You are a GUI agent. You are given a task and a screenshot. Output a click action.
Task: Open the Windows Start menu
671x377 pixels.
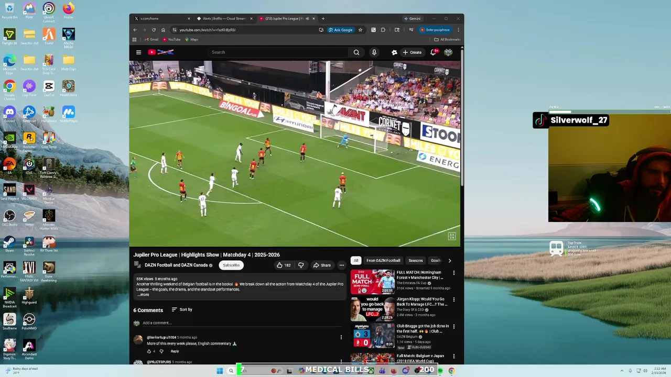pyautogui.click(x=220, y=371)
